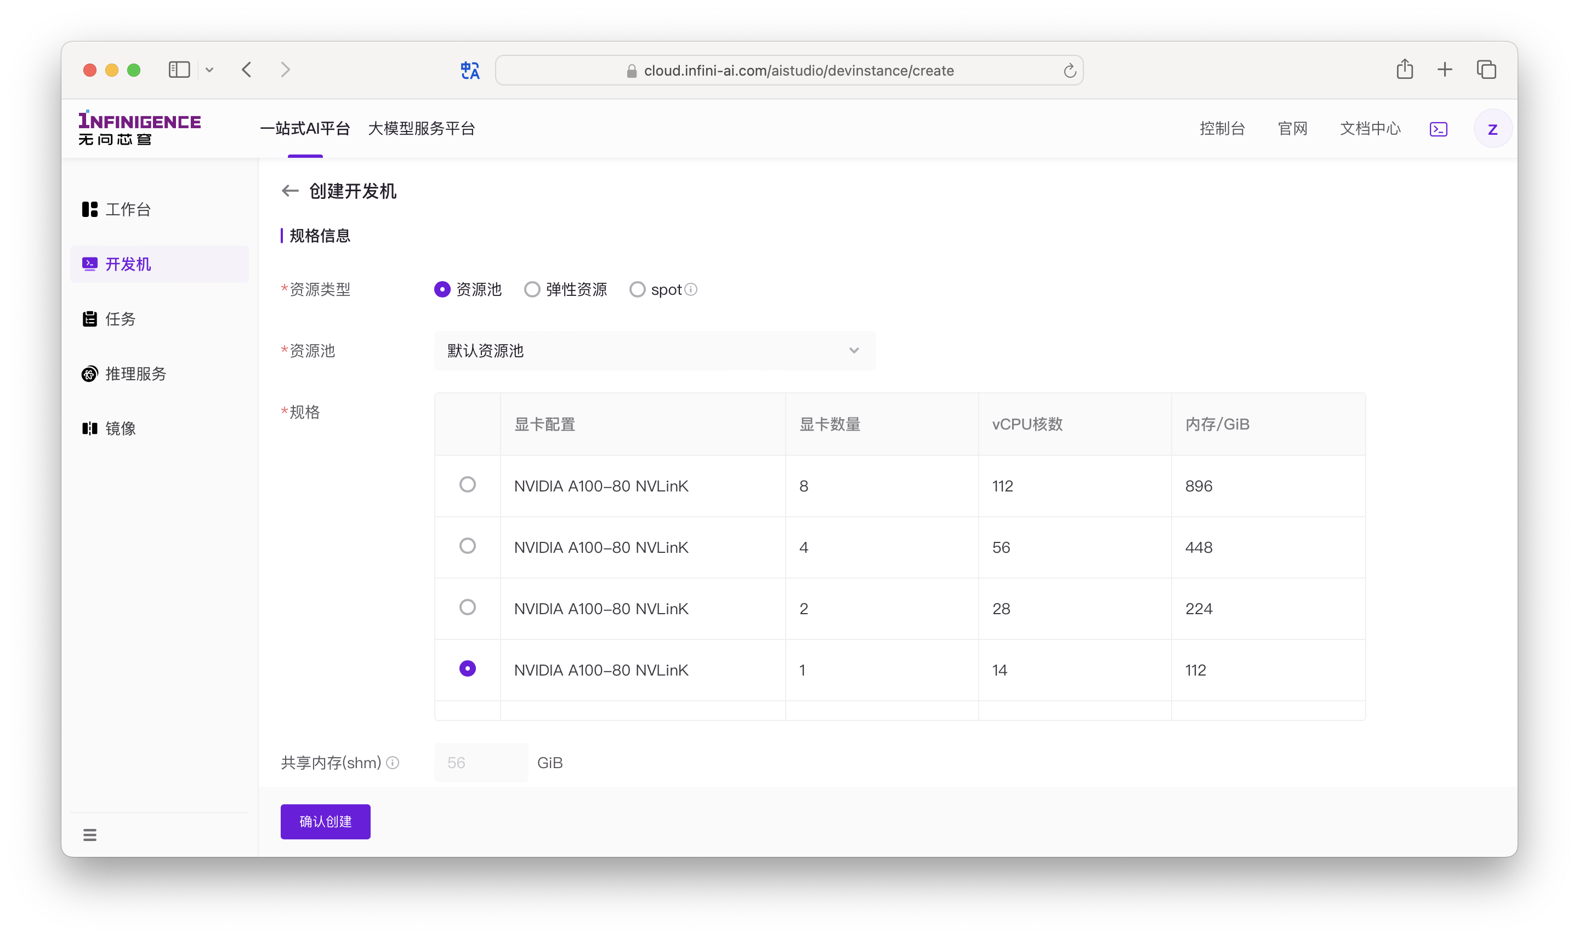Open the terminal console icon in header
Viewport: 1579px width, 938px height.
pos(1438,129)
